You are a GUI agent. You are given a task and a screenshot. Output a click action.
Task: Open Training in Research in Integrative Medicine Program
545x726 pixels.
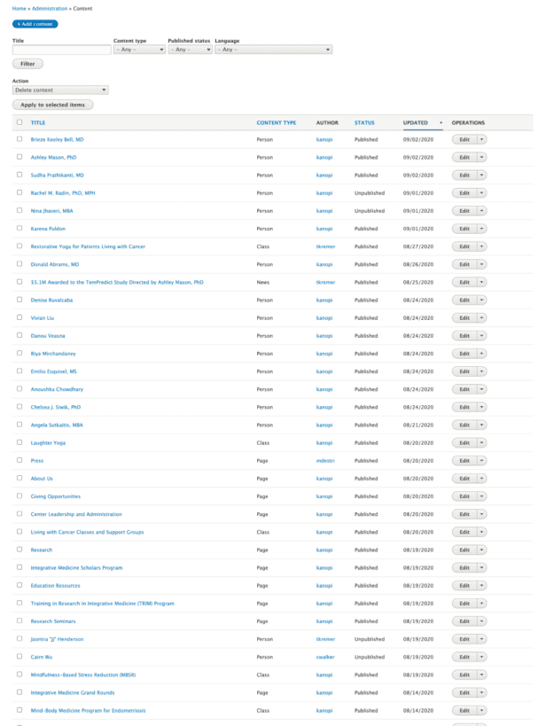click(102, 604)
